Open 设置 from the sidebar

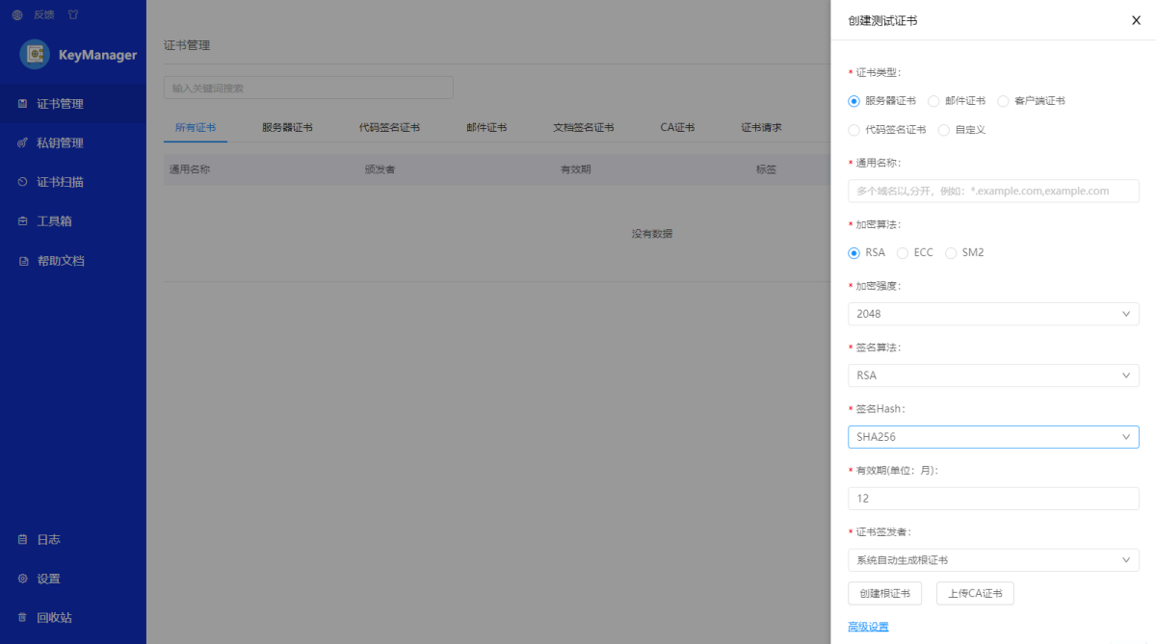coord(48,579)
